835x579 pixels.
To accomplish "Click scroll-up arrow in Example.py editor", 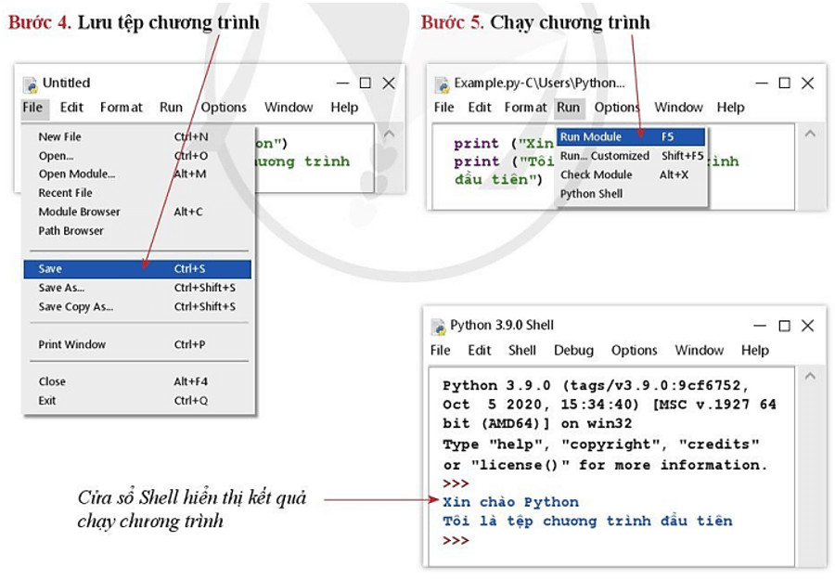I will [x=810, y=134].
